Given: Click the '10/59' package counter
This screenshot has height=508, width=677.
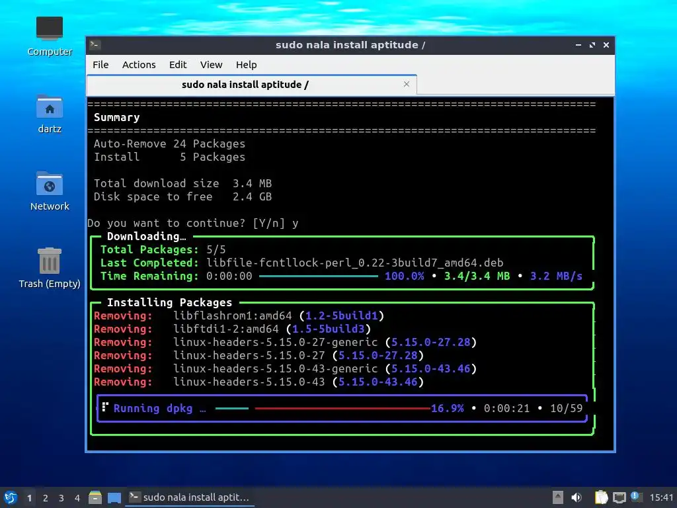Looking at the screenshot, I should tap(566, 408).
